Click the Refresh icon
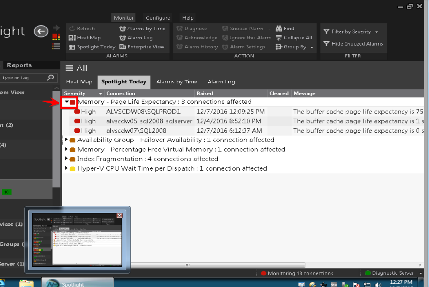429x287 pixels. [x=72, y=28]
